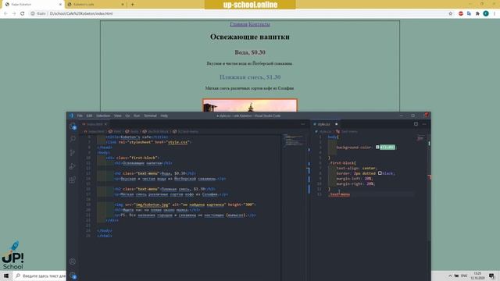This screenshot has height=281, width=500.
Task: Open the File menu in VS Code
Action: [x=80, y=116]
